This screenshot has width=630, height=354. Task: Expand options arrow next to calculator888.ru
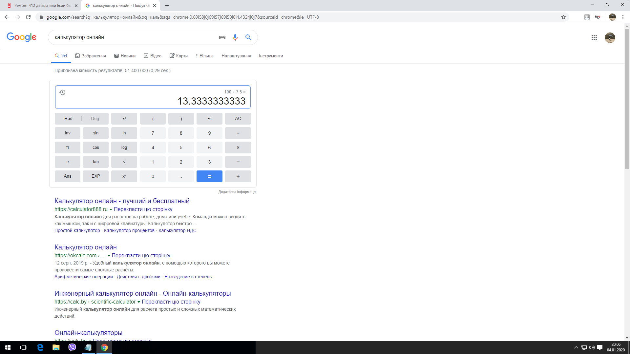(111, 209)
